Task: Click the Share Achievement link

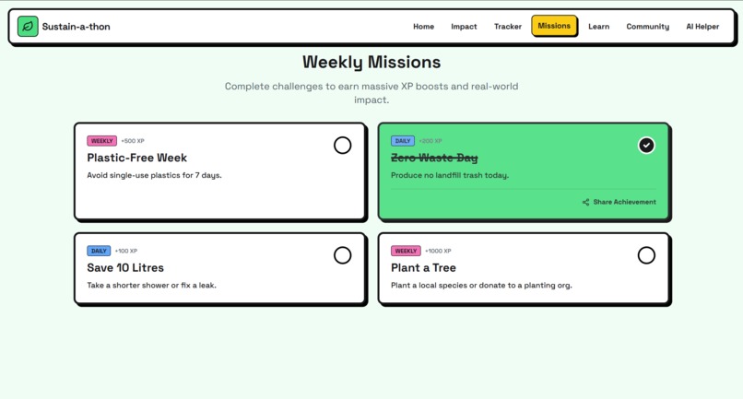Action: (x=619, y=203)
